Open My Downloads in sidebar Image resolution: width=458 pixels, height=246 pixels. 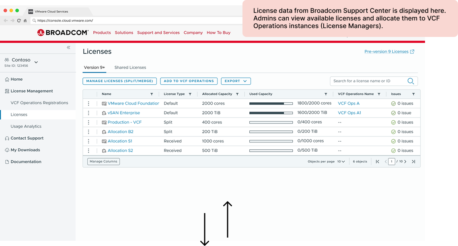[x=25, y=150]
